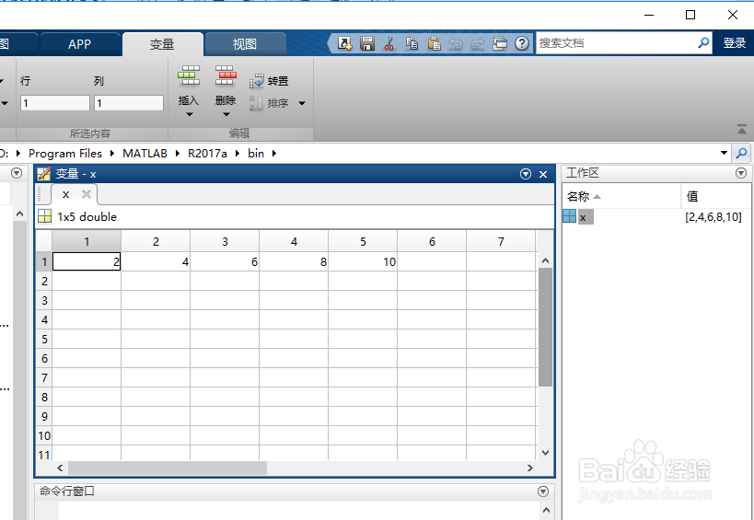Click the search magnifier in documentation box
This screenshot has height=520, width=754.
click(x=703, y=43)
